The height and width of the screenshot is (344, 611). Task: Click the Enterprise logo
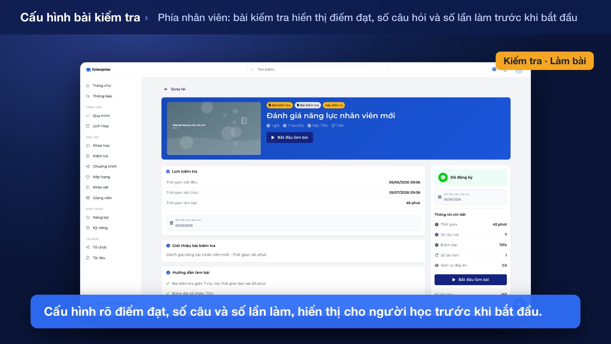98,70
